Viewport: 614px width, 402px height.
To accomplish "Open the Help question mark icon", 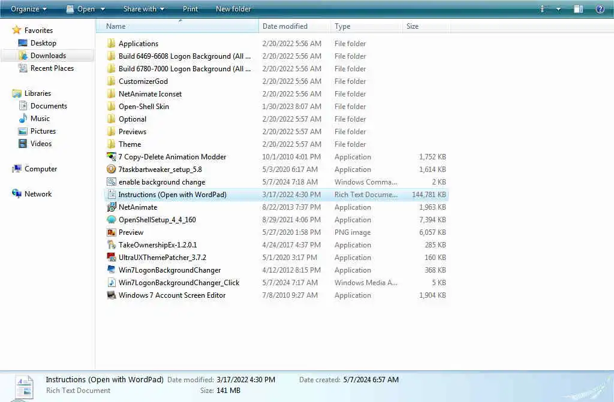I will (x=600, y=9).
